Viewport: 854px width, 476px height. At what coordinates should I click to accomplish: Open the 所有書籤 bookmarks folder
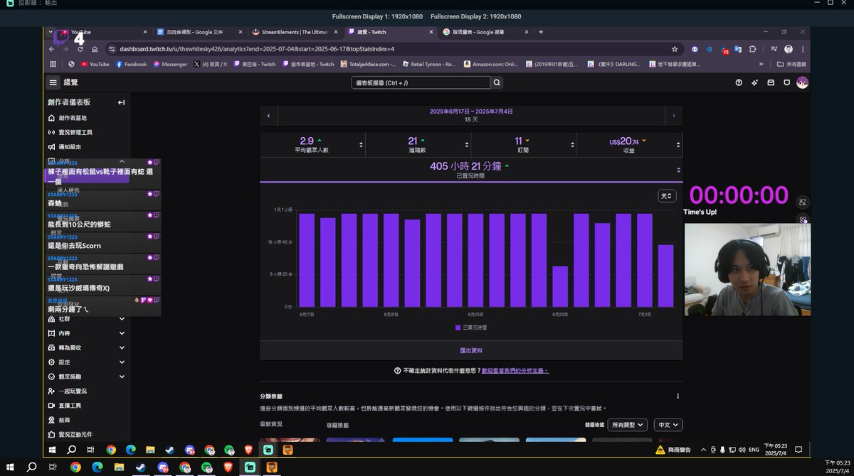791,64
